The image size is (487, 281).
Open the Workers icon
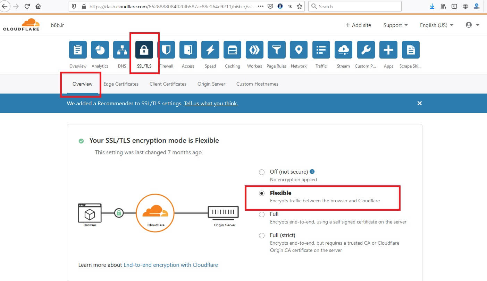tap(254, 50)
